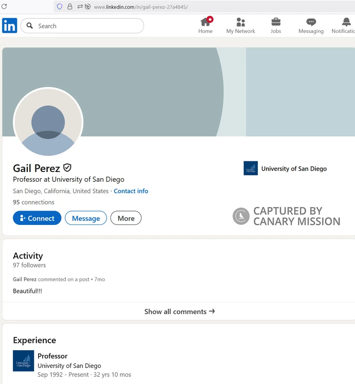Click the 'Beautiful!!!' comment text
This screenshot has width=355, height=384.
[28, 291]
